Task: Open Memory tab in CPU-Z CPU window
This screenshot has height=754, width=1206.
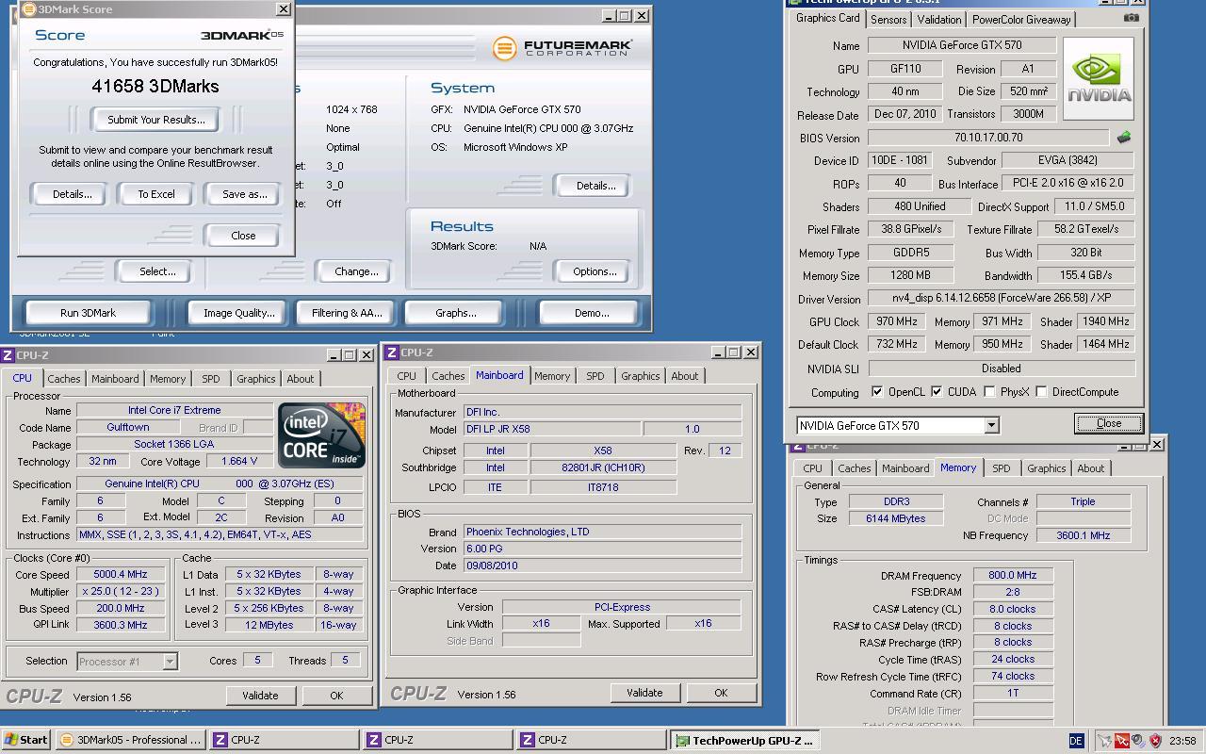Action: (x=168, y=379)
